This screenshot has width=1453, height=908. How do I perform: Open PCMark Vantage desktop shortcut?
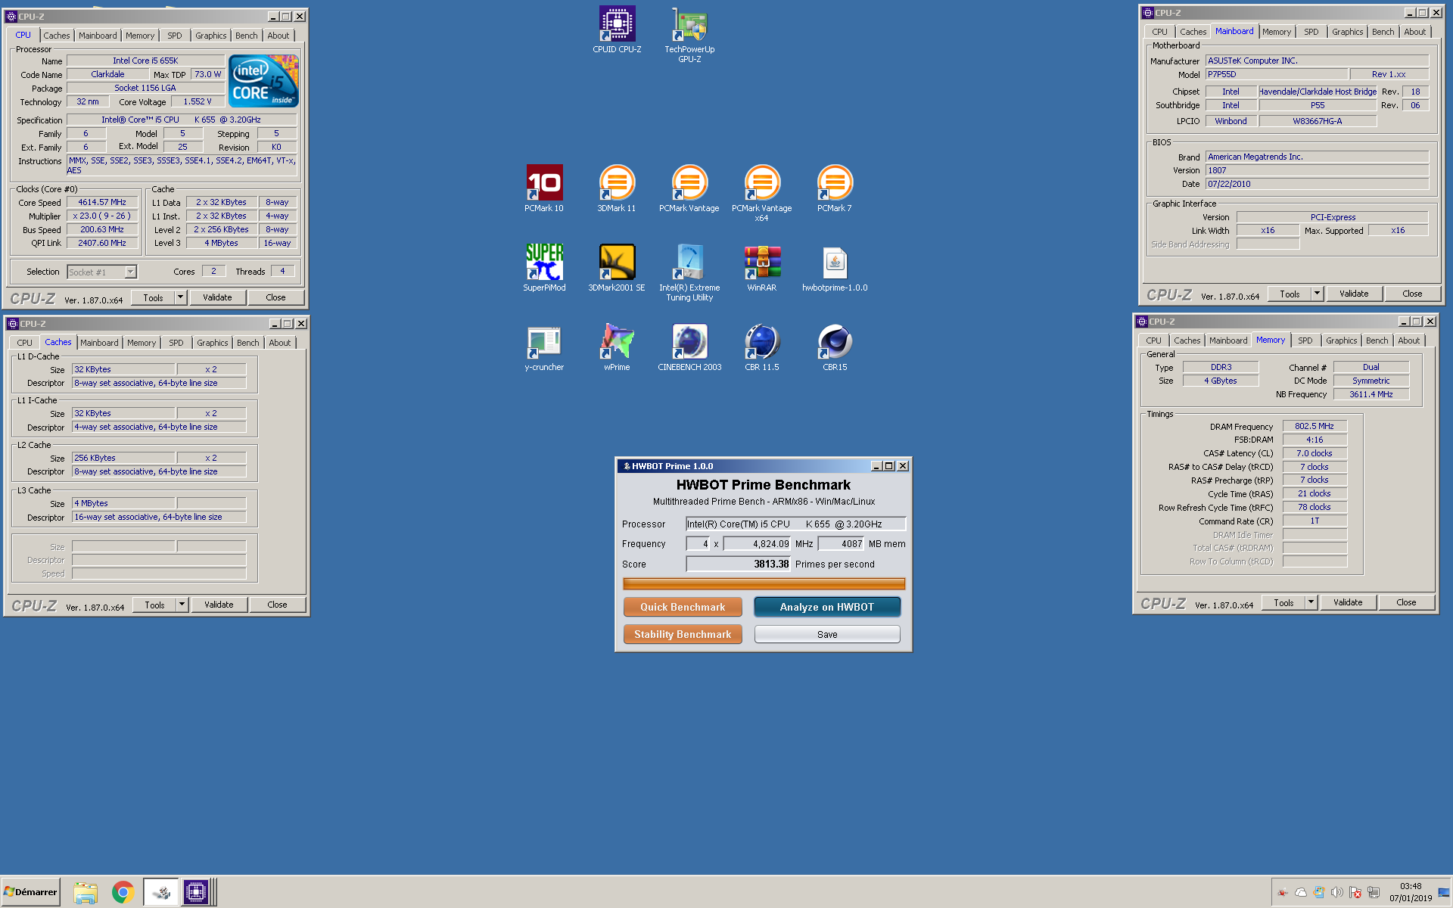[689, 188]
